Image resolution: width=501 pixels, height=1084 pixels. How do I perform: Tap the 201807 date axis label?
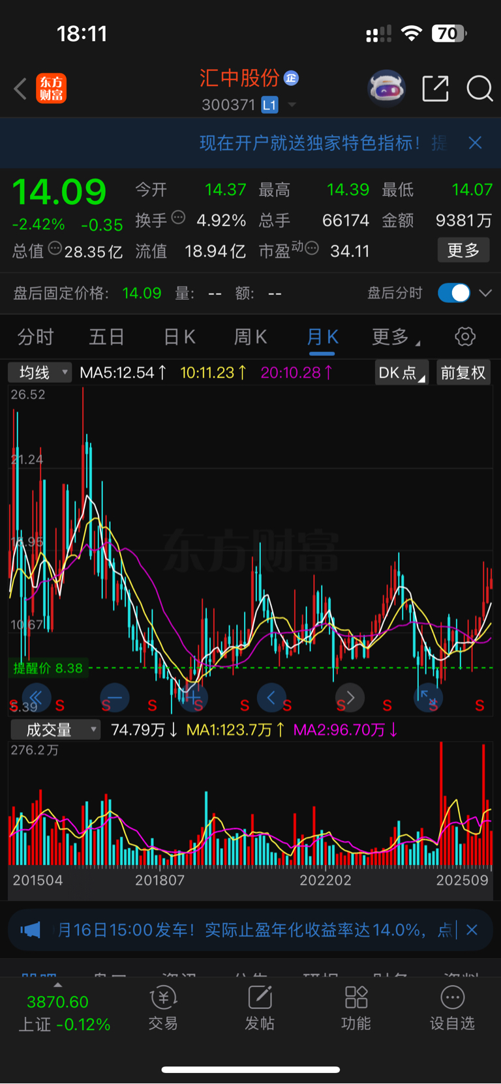[160, 881]
